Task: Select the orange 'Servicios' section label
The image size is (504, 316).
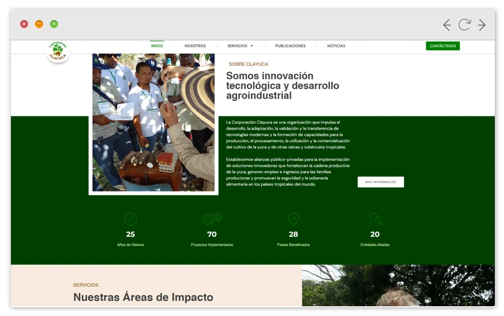Action: tap(86, 285)
